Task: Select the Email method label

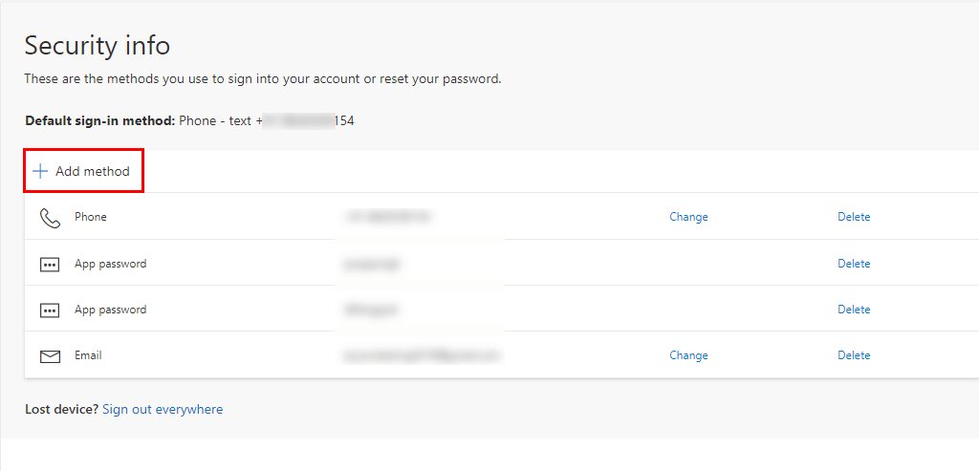Action: (x=88, y=355)
